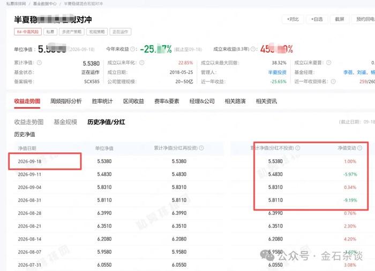Select the 基金规模 sub-tab
The height and width of the screenshot is (271, 375).
click(65, 122)
